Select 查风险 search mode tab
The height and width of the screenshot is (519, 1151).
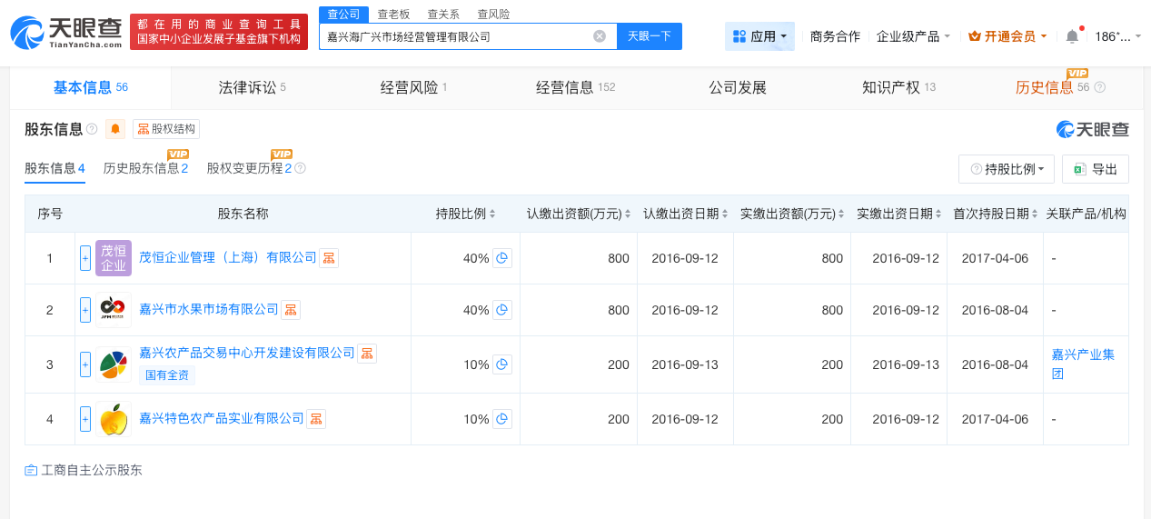492,14
